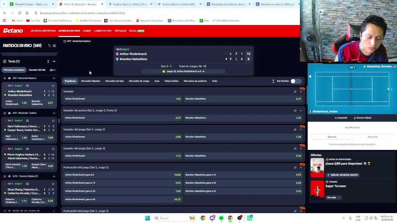
Task: Favorite the ATP - Montréal Masters league
Action: 5,78
